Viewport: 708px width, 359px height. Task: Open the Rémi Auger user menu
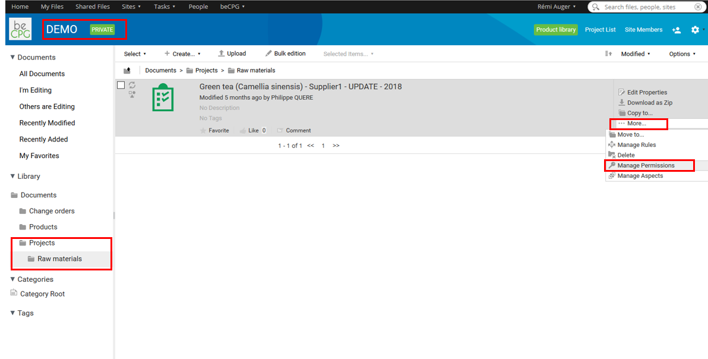(x=557, y=7)
